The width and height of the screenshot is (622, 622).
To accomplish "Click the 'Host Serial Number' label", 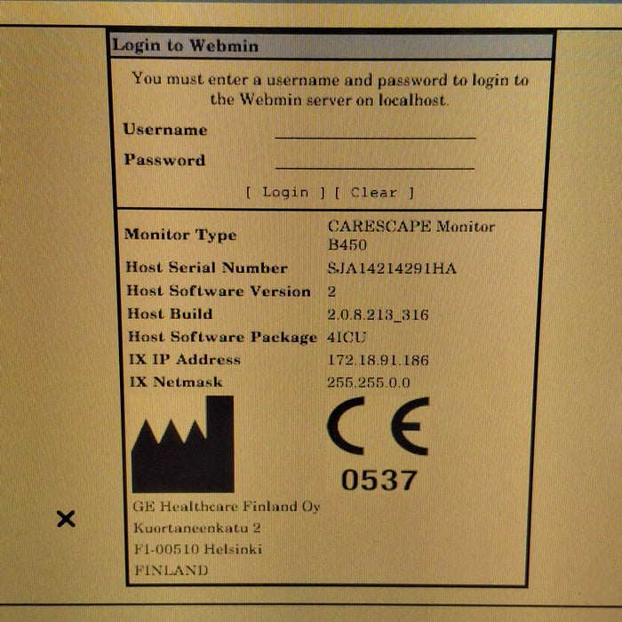I will coord(207,267).
